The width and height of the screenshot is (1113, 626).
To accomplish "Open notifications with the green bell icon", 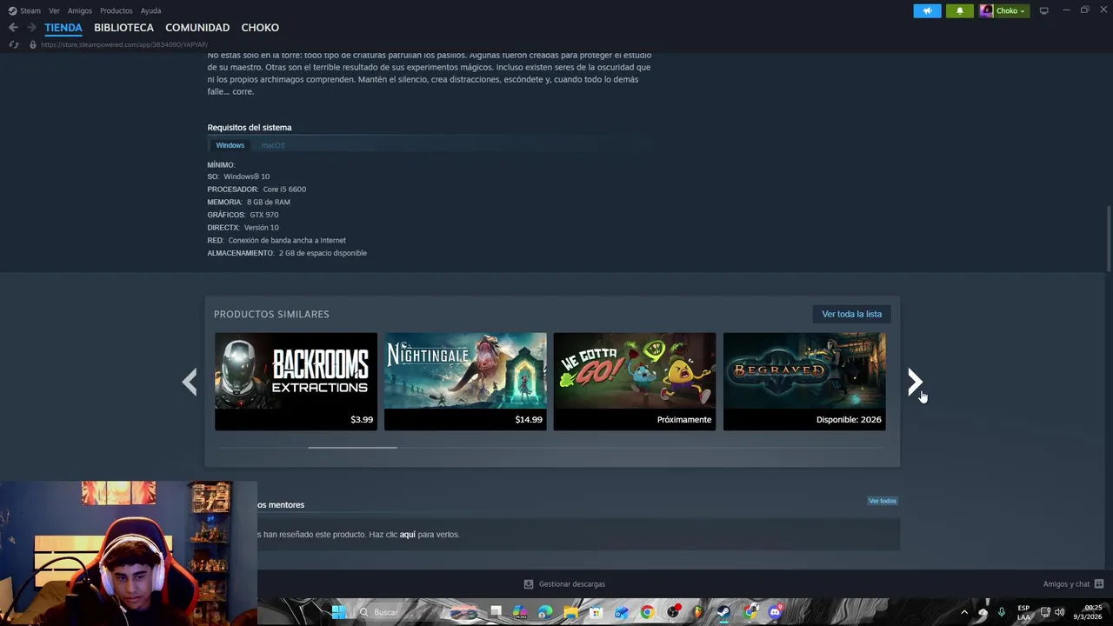I will point(960,10).
